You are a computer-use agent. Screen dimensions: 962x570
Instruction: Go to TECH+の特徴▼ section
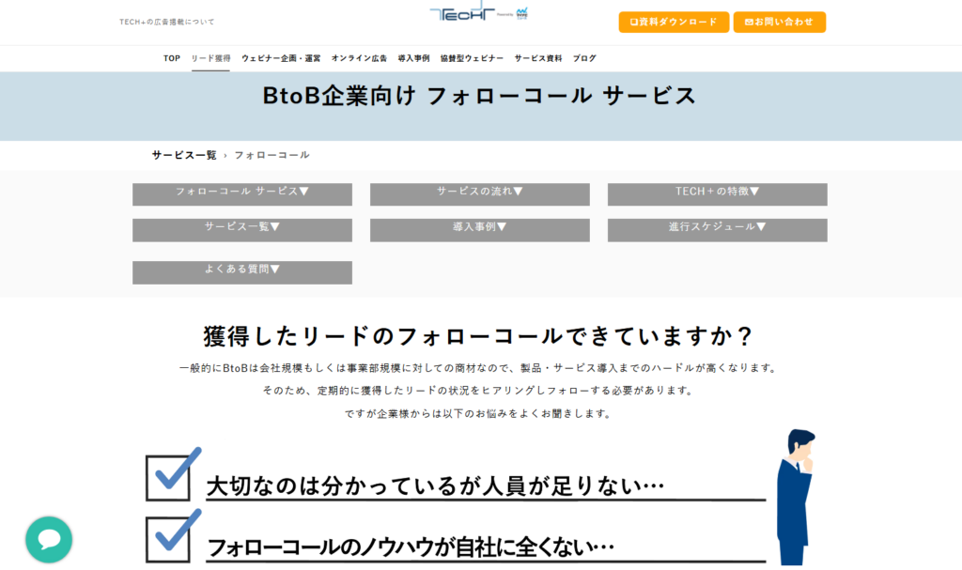(717, 193)
